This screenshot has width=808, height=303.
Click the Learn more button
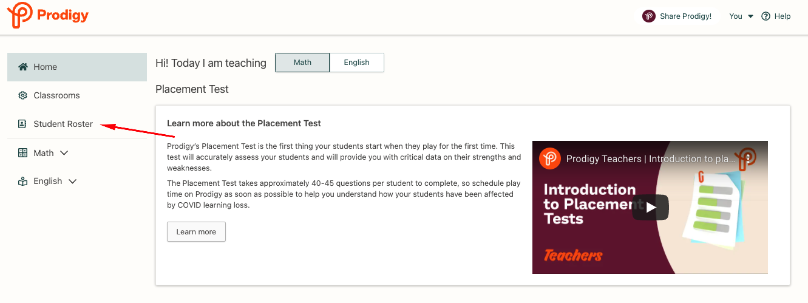(196, 232)
